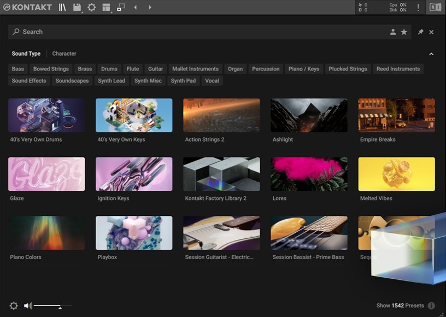Click the Cpu 0% readout
The height and width of the screenshot is (317, 446).
pos(398,5)
